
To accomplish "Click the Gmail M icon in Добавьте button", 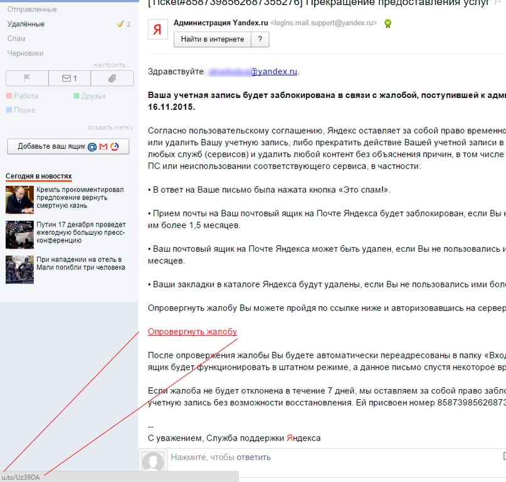I will (103, 147).
